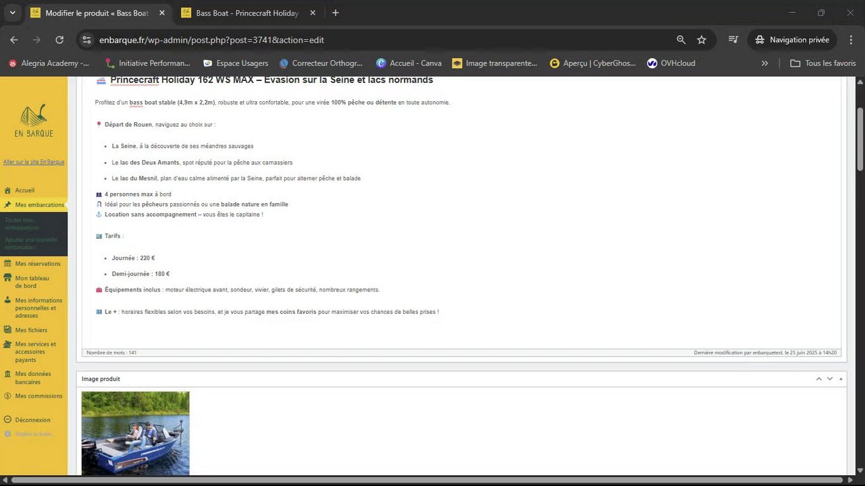The width and height of the screenshot is (865, 486).
Task: Close the 'Bass Boat - Princecraft Holiday' tab
Action: (x=312, y=13)
